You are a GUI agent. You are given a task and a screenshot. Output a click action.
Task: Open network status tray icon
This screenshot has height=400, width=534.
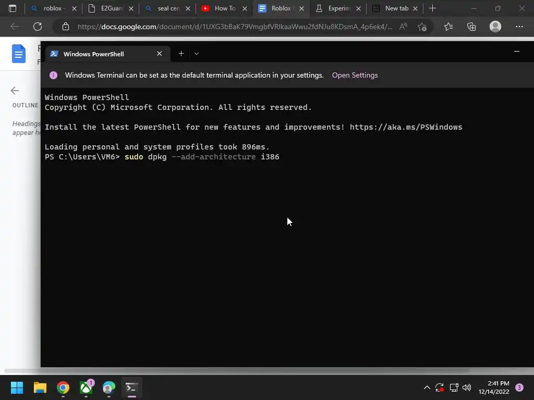454,387
